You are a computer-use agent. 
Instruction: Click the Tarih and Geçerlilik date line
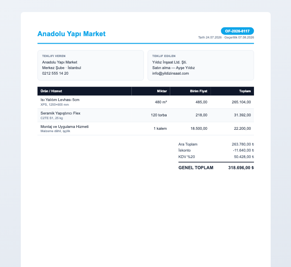(226, 38)
